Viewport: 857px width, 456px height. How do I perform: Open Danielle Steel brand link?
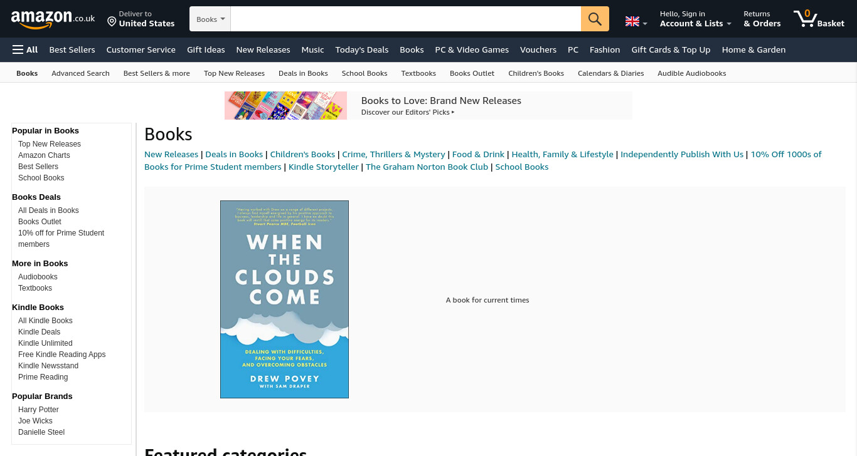click(x=41, y=432)
